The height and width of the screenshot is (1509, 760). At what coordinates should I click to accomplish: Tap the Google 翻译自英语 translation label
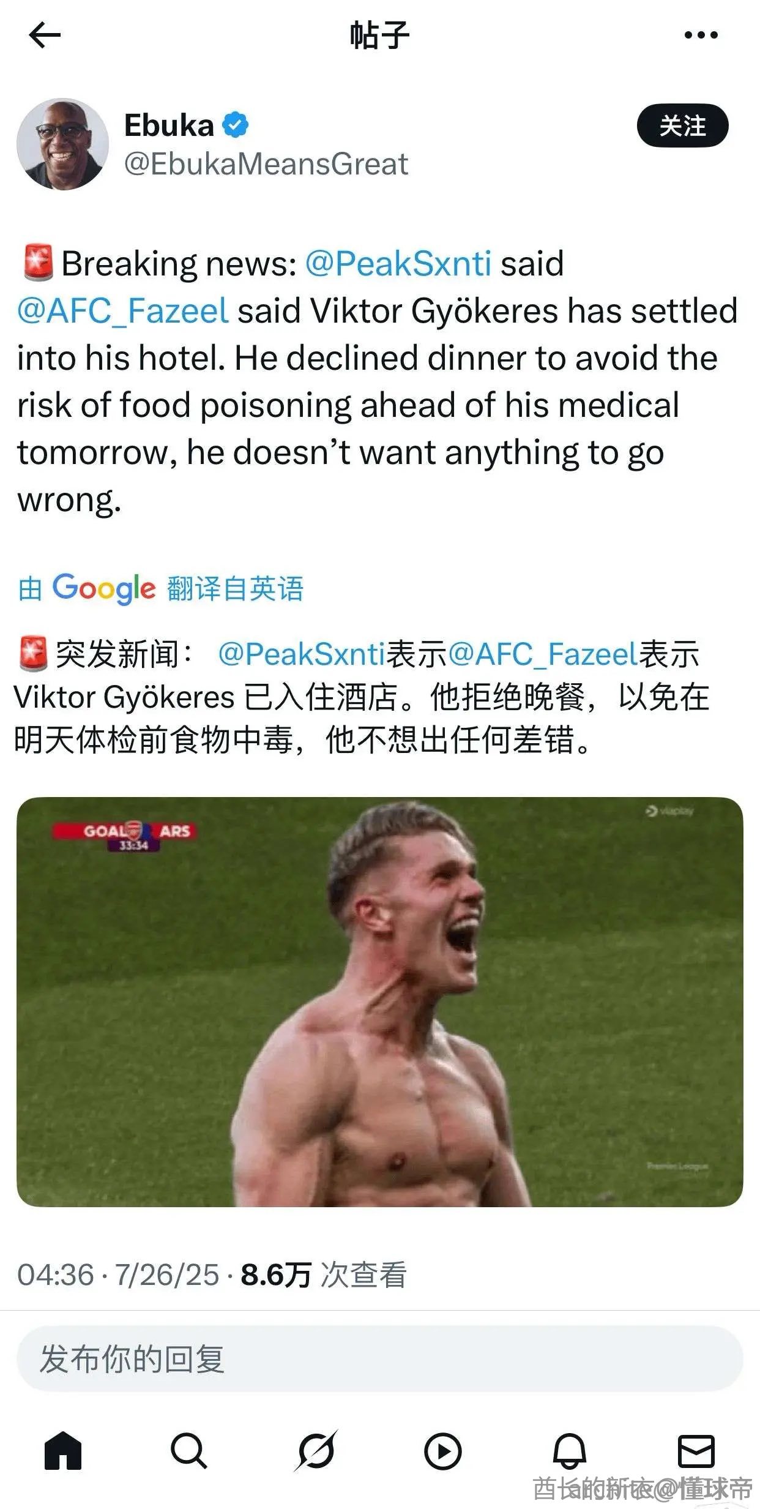(x=161, y=588)
